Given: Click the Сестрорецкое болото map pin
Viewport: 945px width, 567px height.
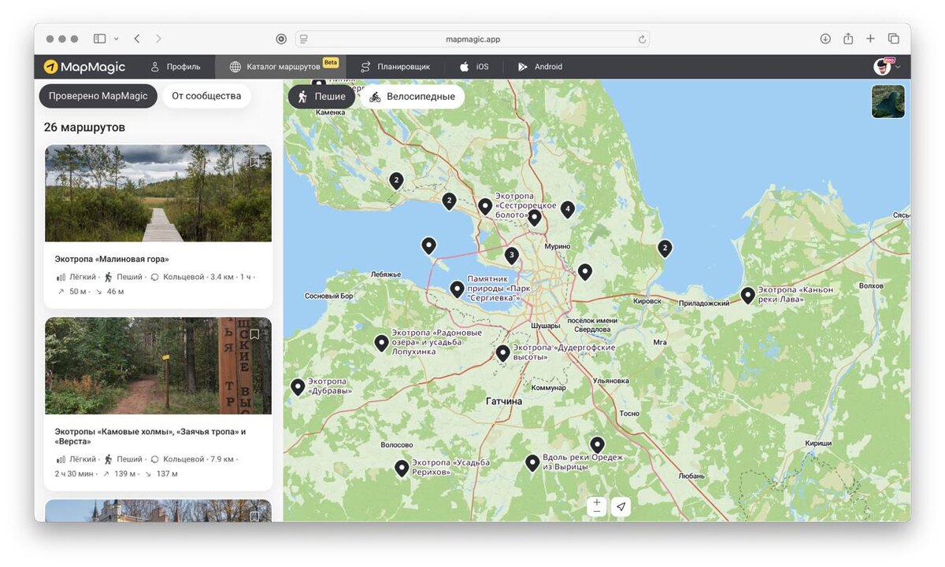Looking at the screenshot, I should pos(485,207).
